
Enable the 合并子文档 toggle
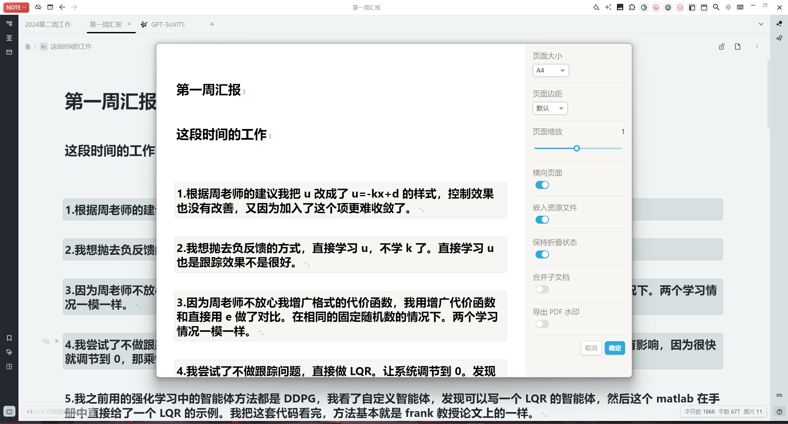[542, 289]
